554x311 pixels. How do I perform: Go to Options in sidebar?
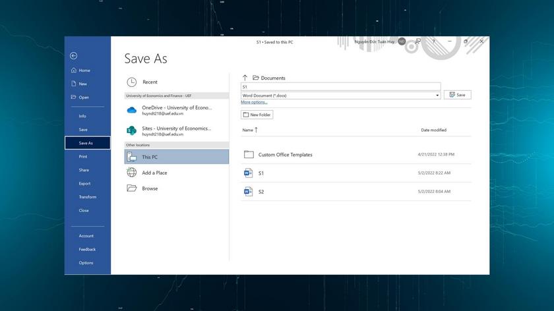pos(86,263)
